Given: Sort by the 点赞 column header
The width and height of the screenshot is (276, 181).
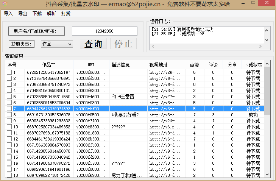Looking at the screenshot, I should pos(194,65).
